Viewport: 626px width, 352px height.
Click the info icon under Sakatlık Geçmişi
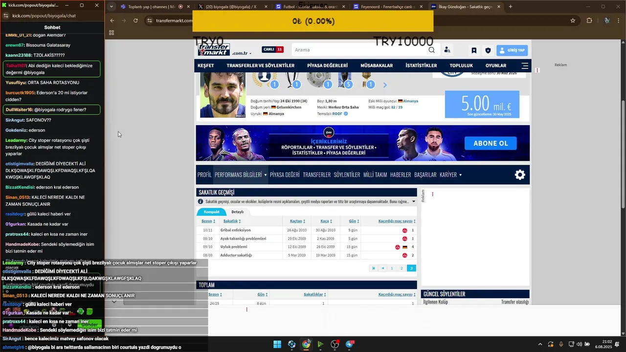[x=201, y=201]
